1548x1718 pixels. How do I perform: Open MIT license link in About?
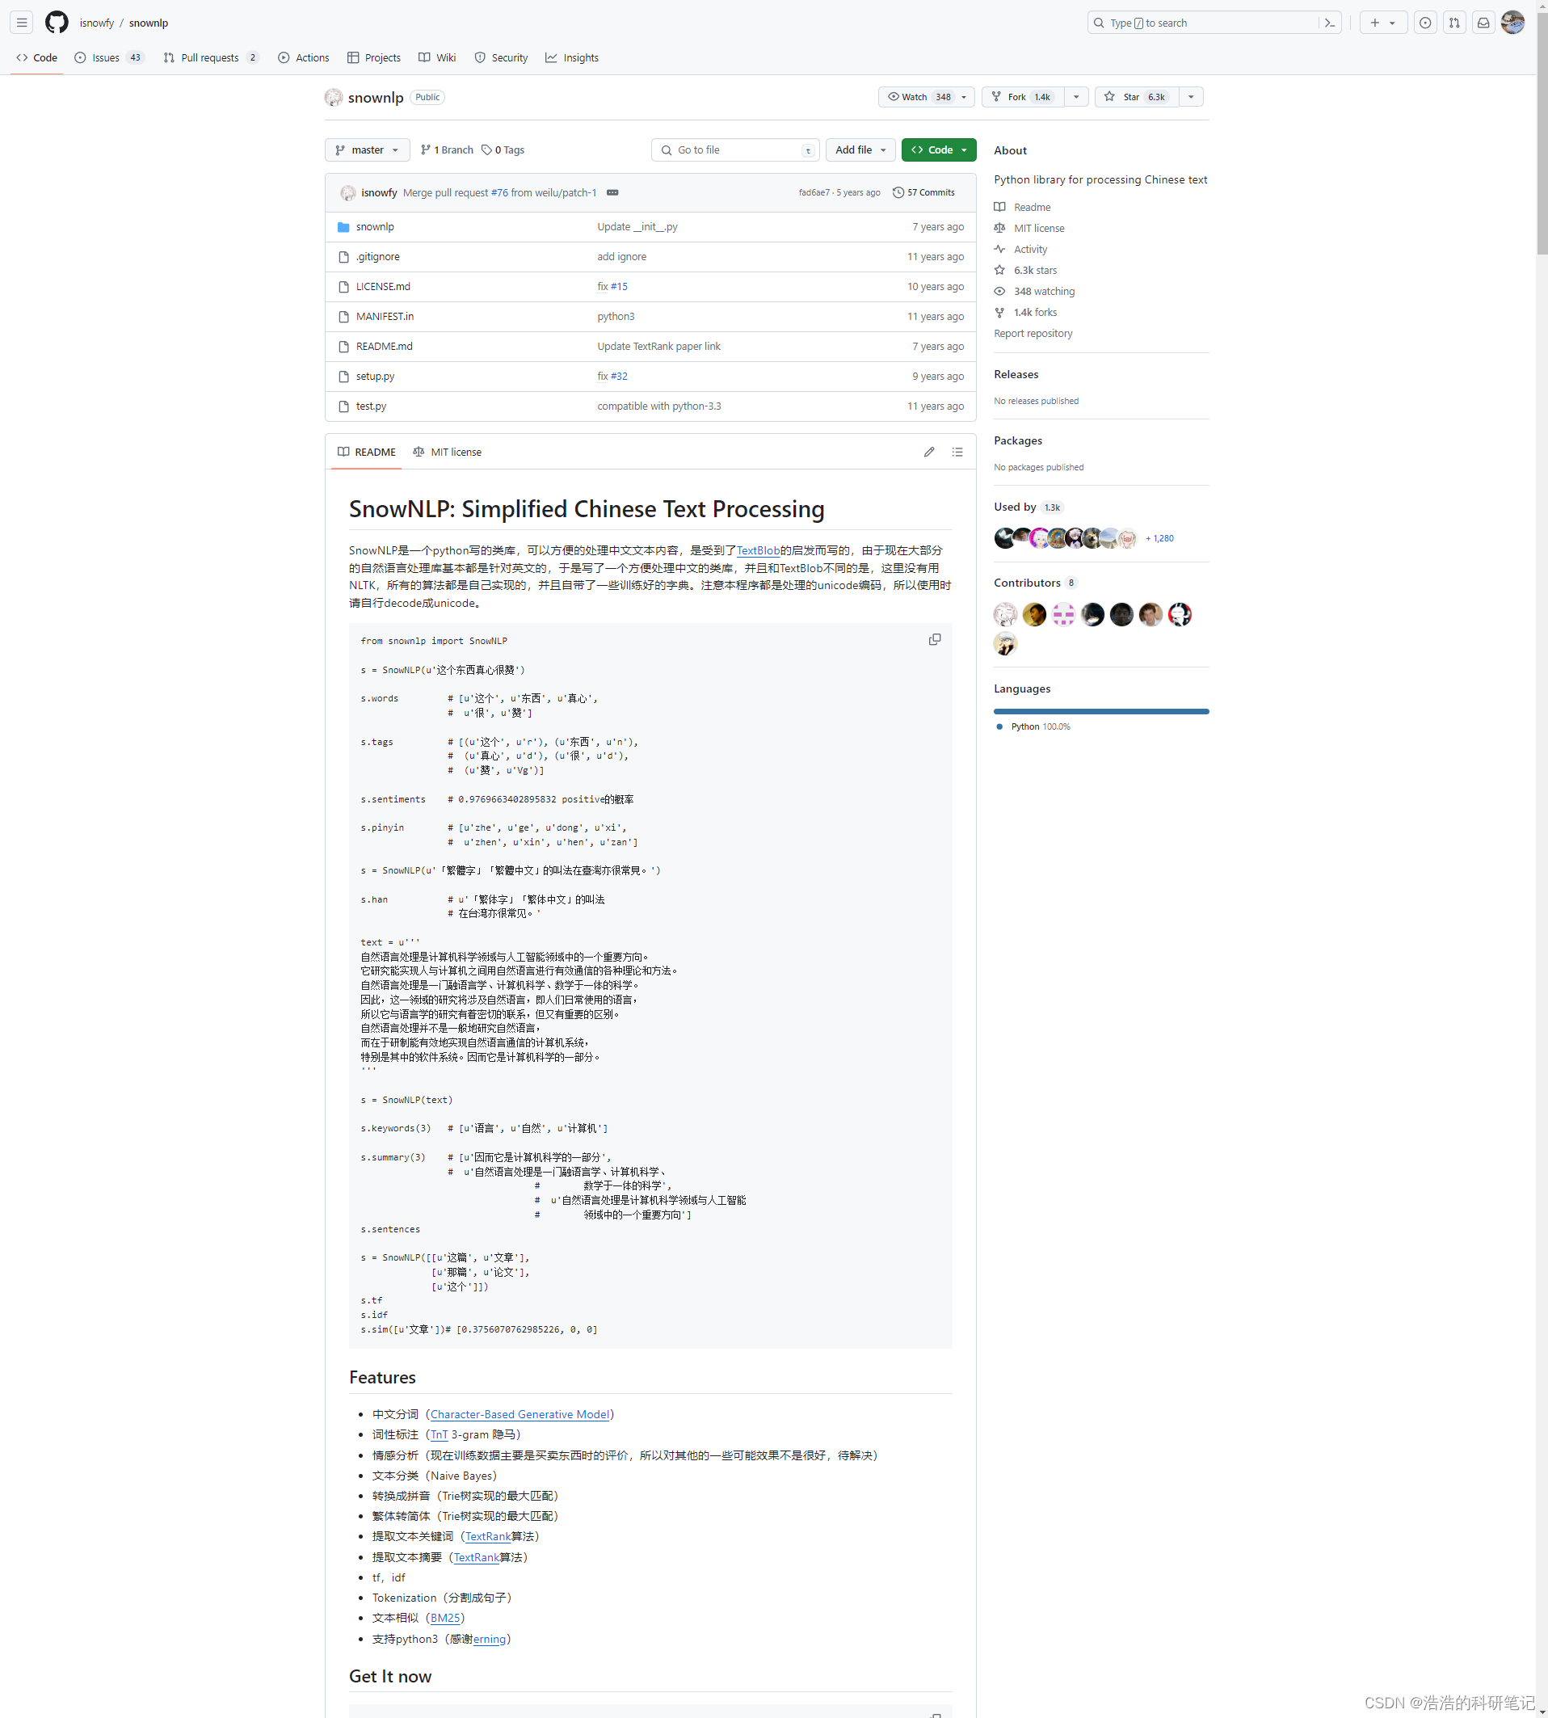point(1038,229)
